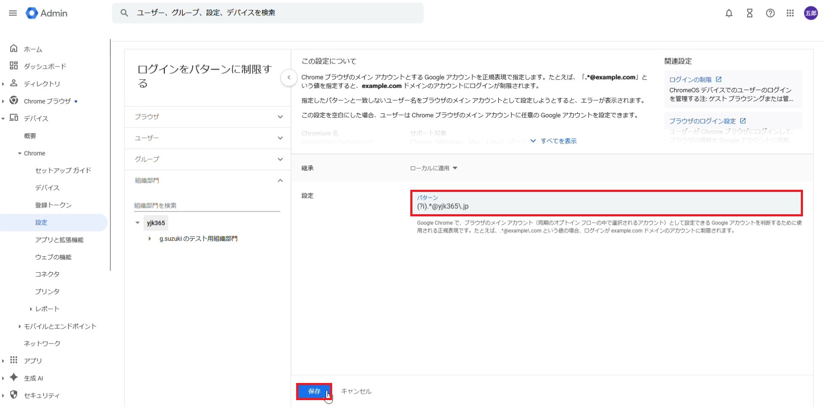Image resolution: width=824 pixels, height=407 pixels.
Task: Click the 保存 button
Action: click(x=314, y=392)
